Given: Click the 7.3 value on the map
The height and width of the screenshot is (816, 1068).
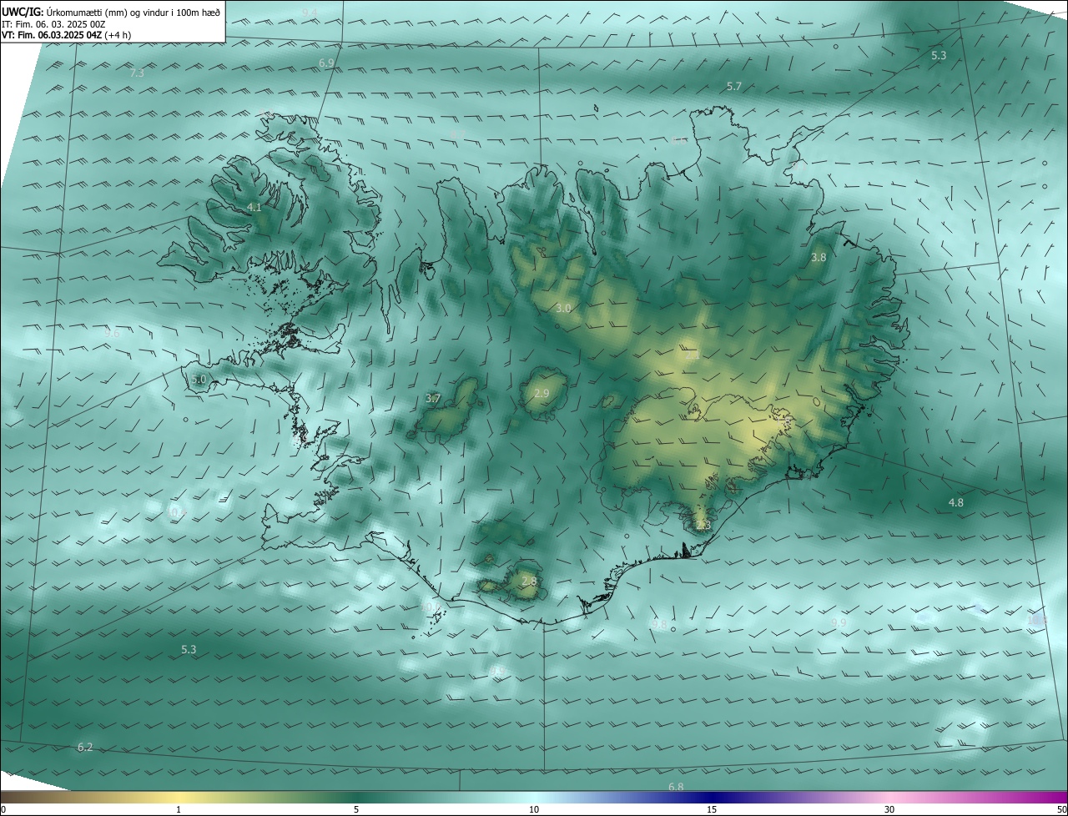Looking at the screenshot, I should click(x=137, y=73).
